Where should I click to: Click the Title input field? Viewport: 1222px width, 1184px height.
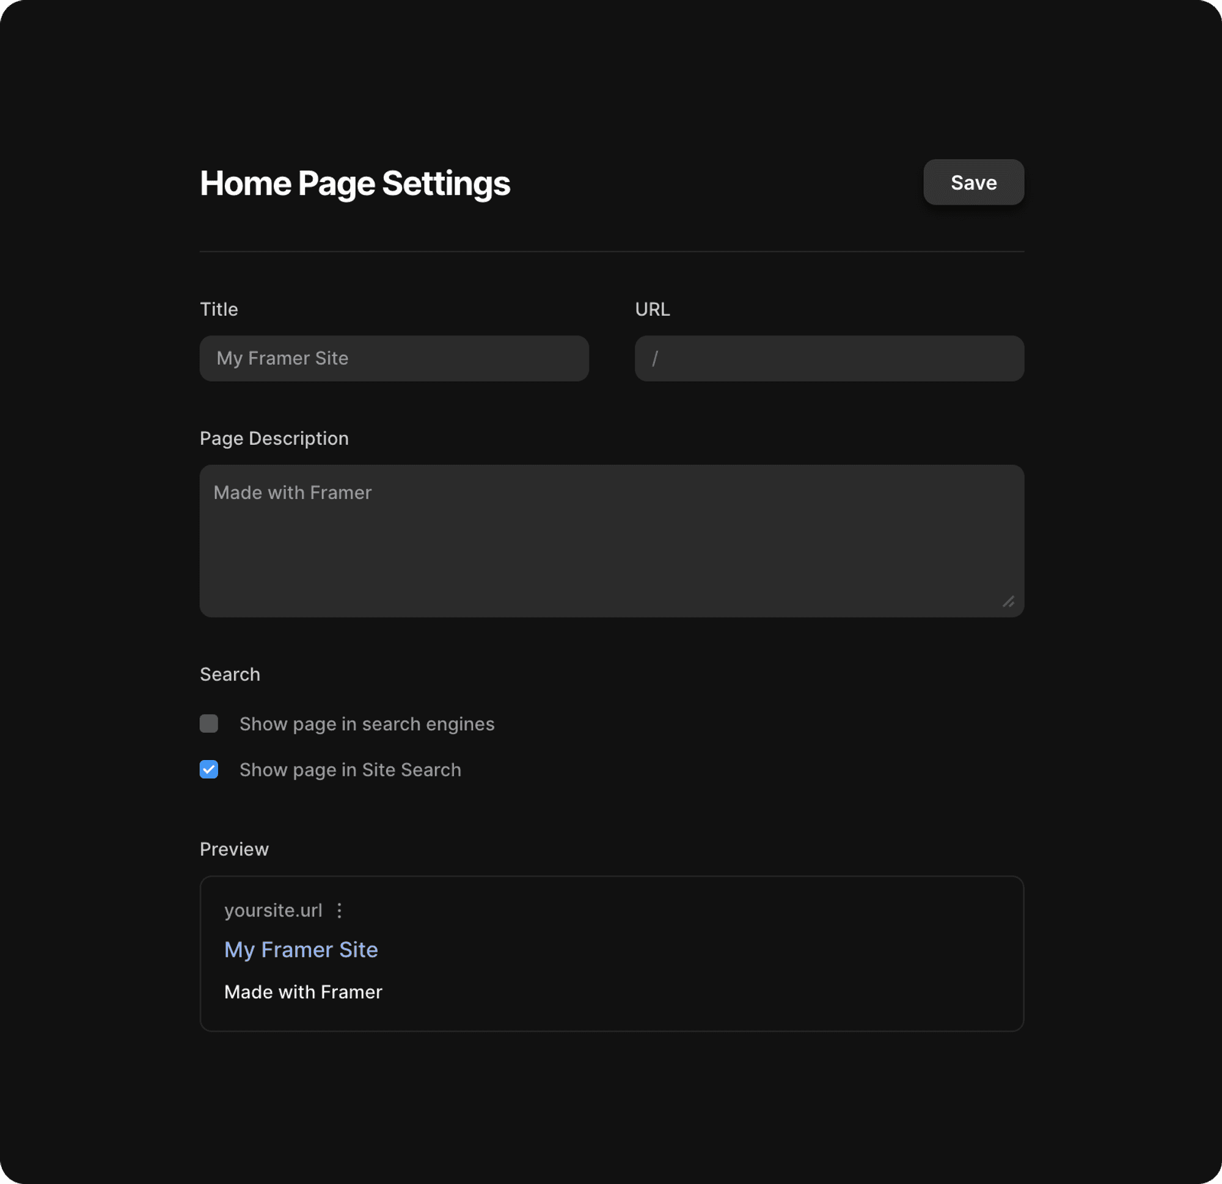tap(393, 359)
